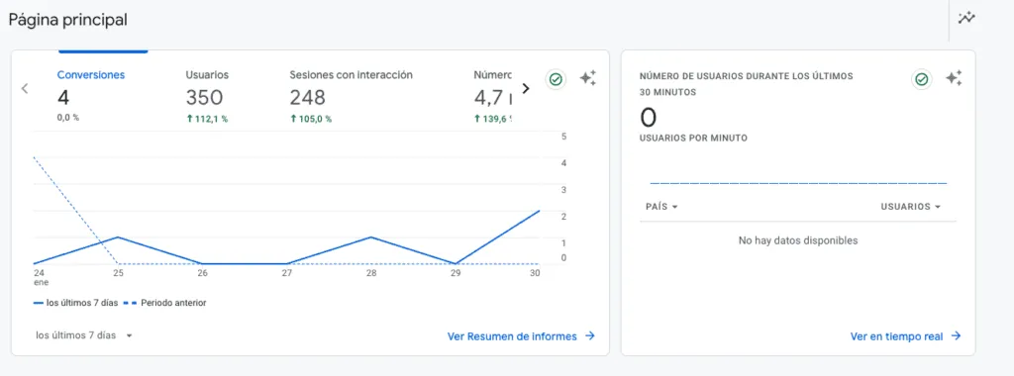Open the 'los últimos 7 días' date range dropdown

tap(84, 335)
